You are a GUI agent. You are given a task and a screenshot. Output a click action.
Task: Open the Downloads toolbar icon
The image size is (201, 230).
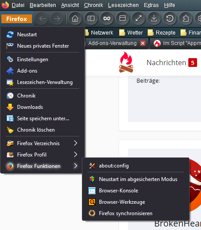tap(154, 19)
